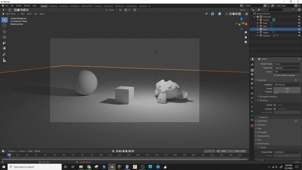This screenshot has width=302, height=170.
Task: Select the Scale tool
Action: (x=4, y=43)
